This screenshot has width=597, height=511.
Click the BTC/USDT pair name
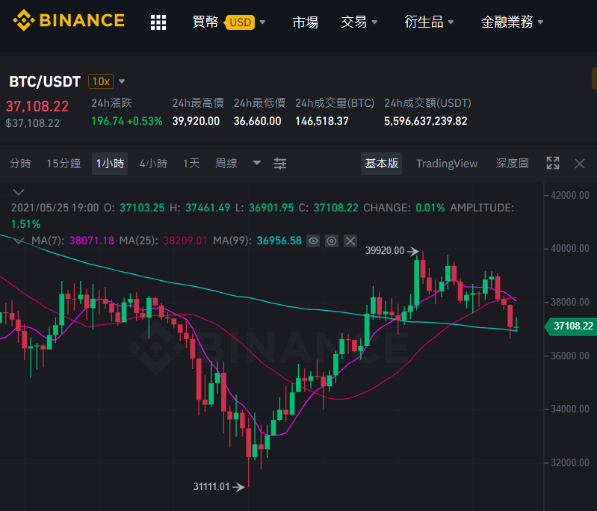(x=45, y=81)
